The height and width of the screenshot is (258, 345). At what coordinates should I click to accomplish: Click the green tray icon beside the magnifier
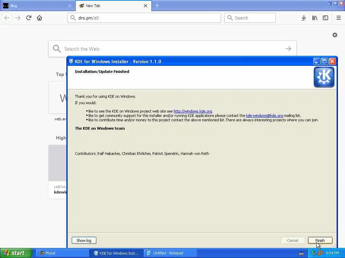click(x=314, y=253)
